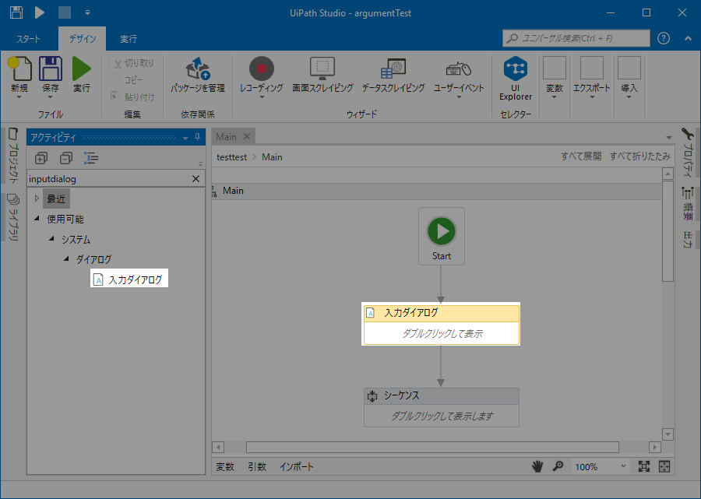Viewport: 701px width, 499px height.
Task: Click fit to screen icon
Action: click(644, 467)
